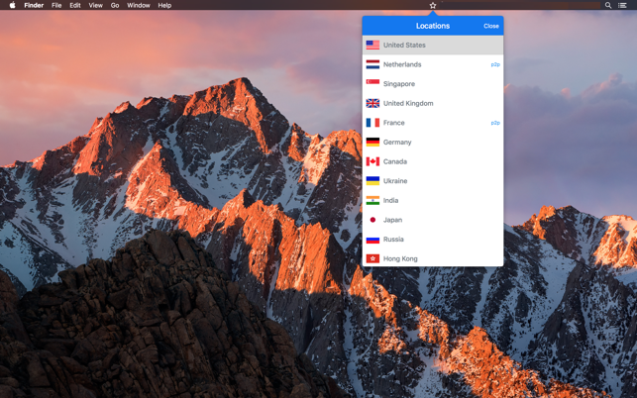The width and height of the screenshot is (637, 398).
Task: Open Spotlight search in menu bar
Action: coord(608,6)
